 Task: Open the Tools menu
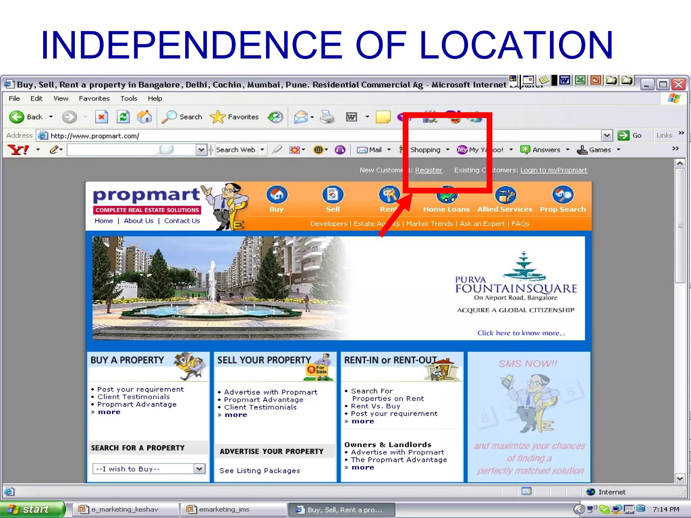pyautogui.click(x=129, y=98)
